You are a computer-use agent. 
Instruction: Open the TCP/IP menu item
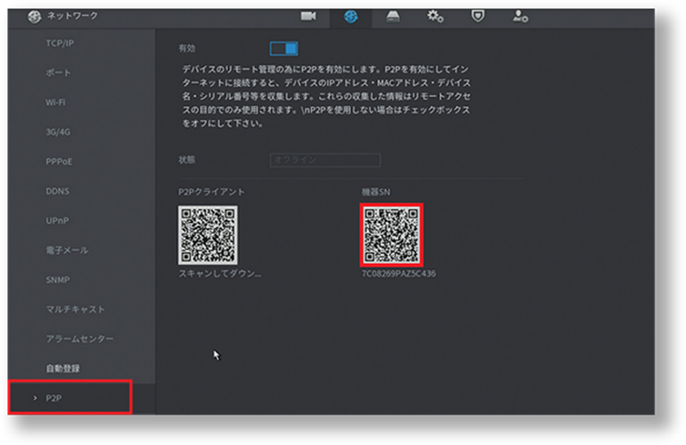click(x=60, y=43)
